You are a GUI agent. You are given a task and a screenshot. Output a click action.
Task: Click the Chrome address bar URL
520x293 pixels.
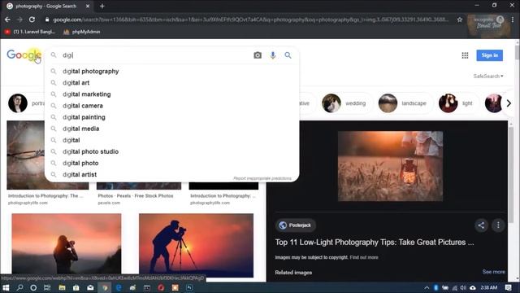(250, 20)
